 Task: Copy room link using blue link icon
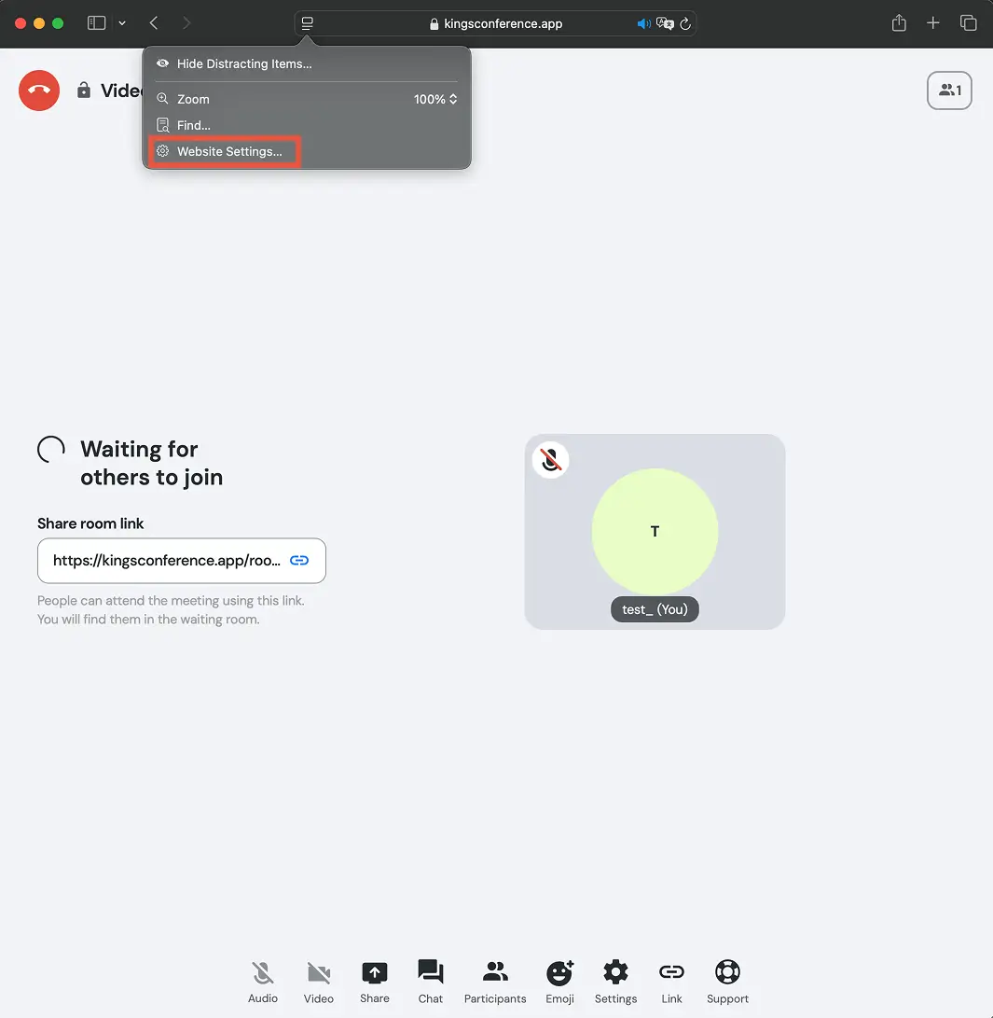pyautogui.click(x=299, y=561)
